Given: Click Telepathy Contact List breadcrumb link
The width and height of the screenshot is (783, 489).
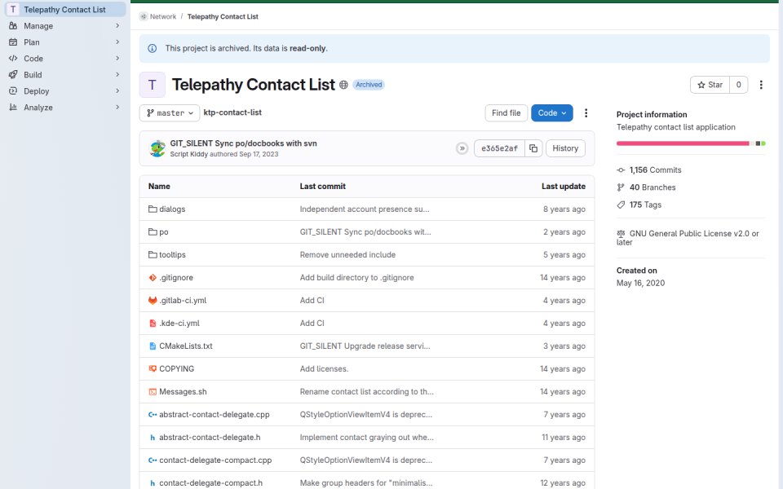Looking at the screenshot, I should [x=223, y=16].
